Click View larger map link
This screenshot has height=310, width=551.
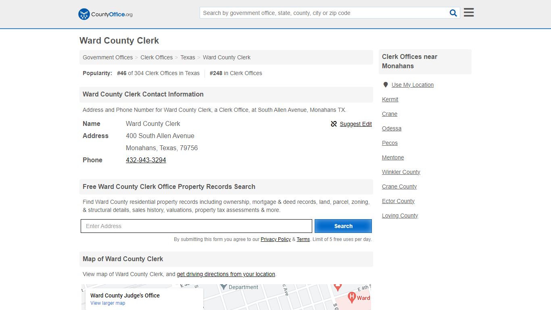(x=108, y=303)
